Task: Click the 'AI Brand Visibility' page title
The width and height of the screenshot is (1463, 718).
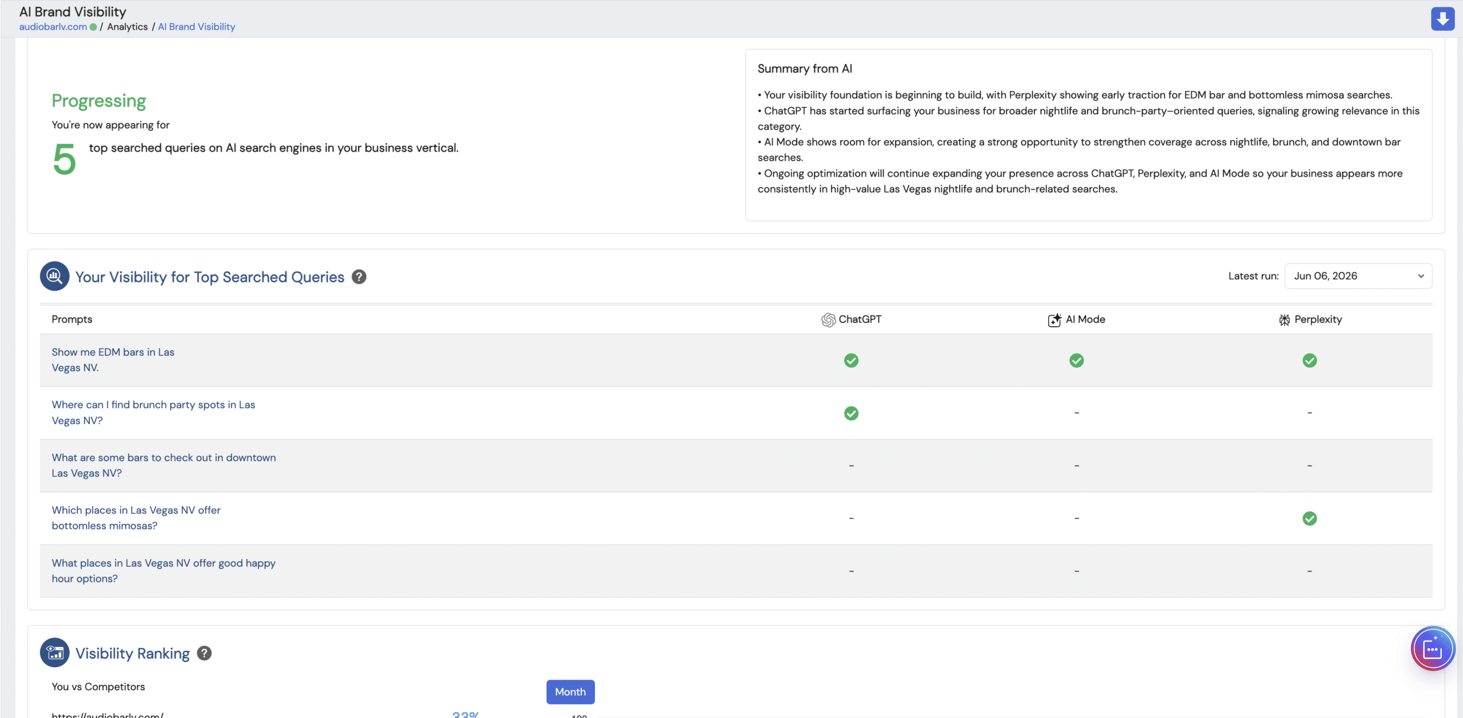Action: click(73, 11)
